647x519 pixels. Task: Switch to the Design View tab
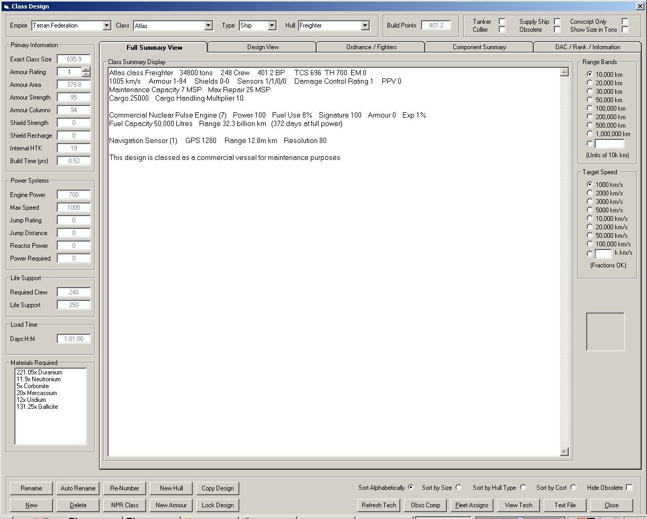263,47
